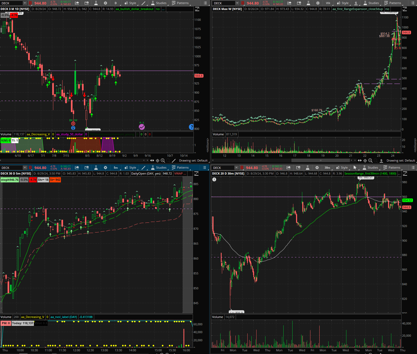Open D timeframe dropdown in daily chart
The image size is (417, 354).
click(116, 3)
